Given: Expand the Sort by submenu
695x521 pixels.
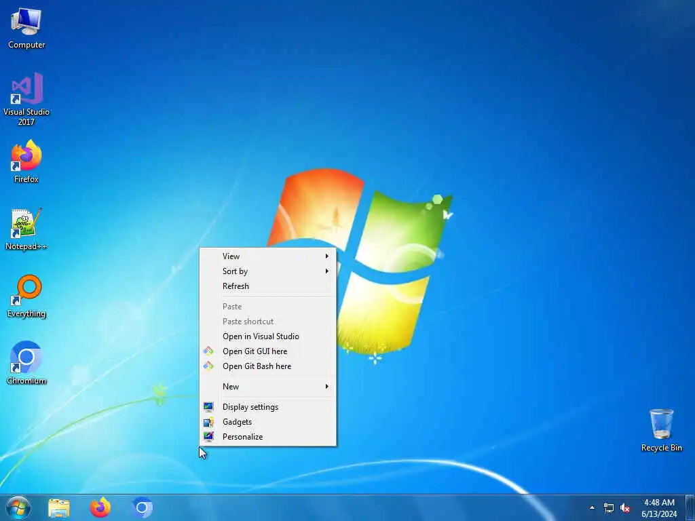Looking at the screenshot, I should tap(267, 271).
